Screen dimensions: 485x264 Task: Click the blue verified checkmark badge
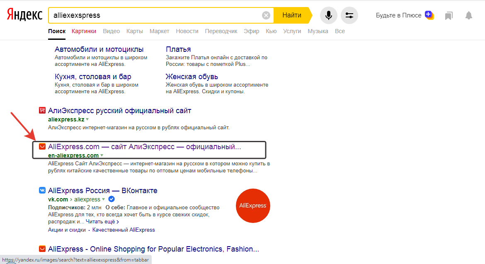pyautogui.click(x=112, y=199)
